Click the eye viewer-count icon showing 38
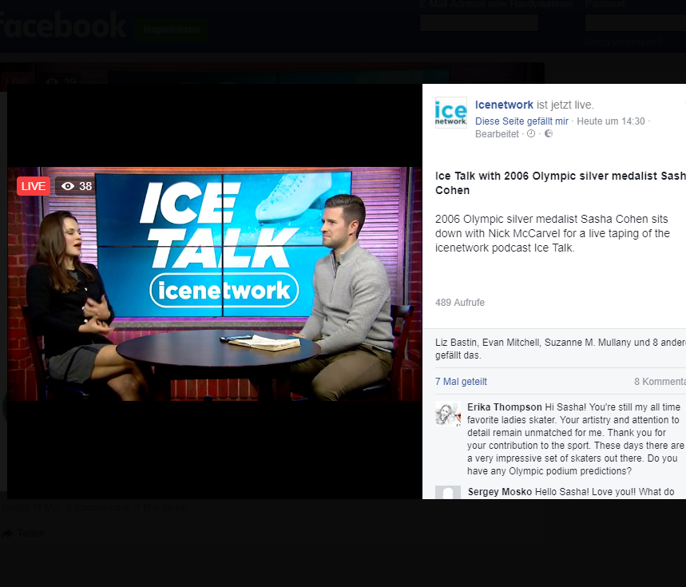Image resolution: width=686 pixels, height=587 pixels. 67,186
